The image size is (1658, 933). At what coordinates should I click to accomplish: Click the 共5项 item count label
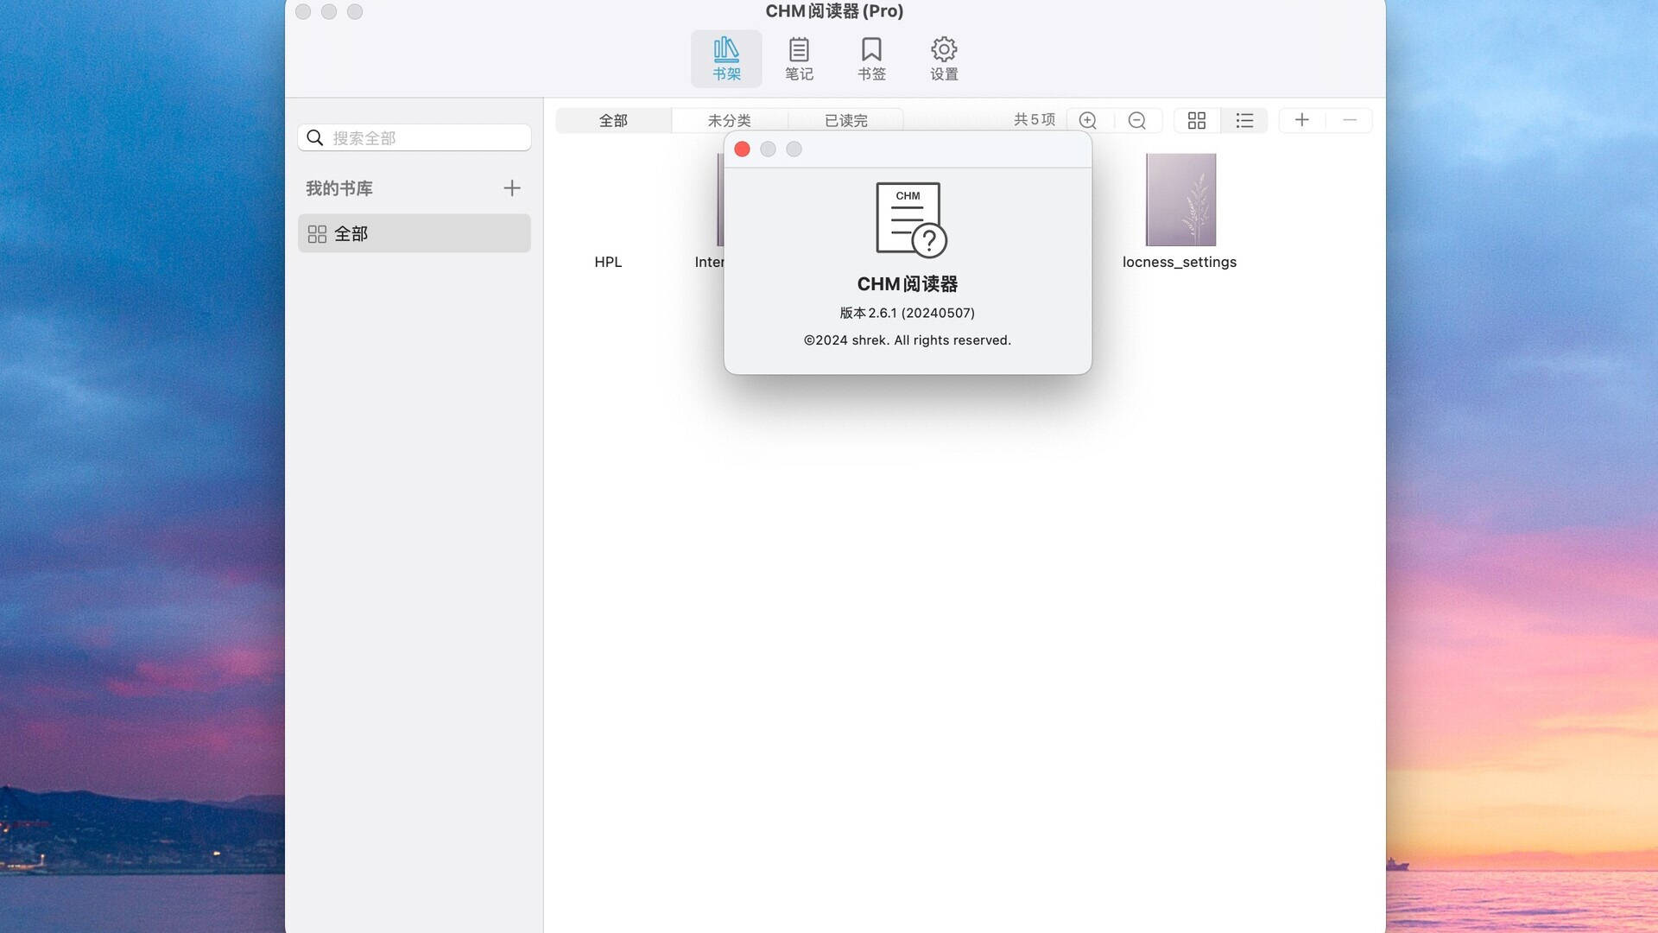(1035, 119)
